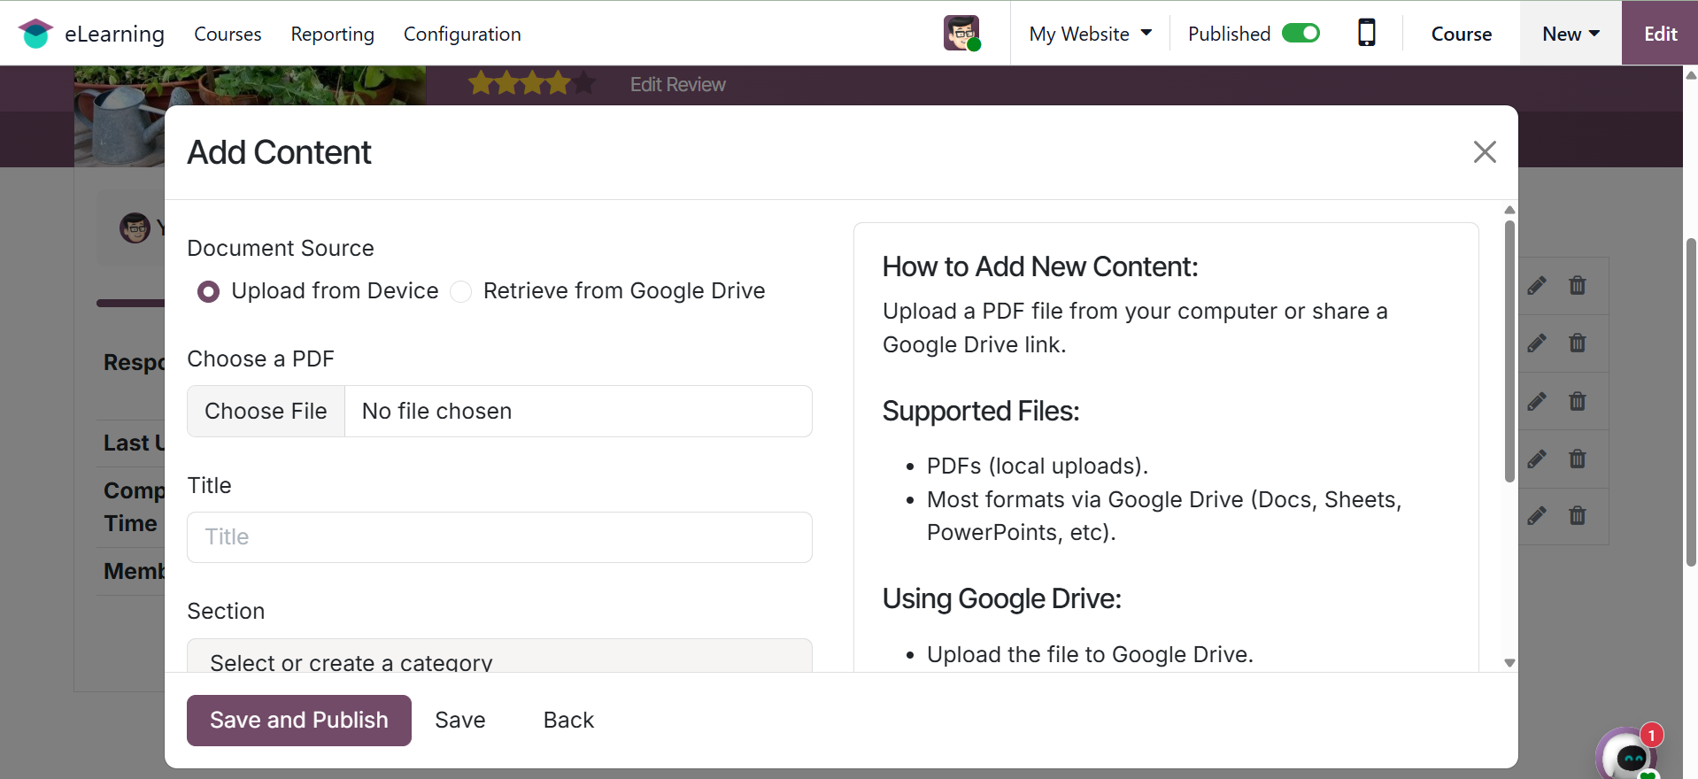Click the first row pencil edit icon
The height and width of the screenshot is (779, 1698).
[1537, 286]
